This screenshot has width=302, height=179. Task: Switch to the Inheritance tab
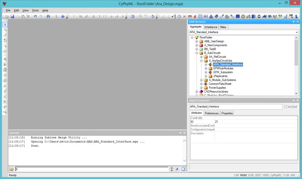point(211,27)
